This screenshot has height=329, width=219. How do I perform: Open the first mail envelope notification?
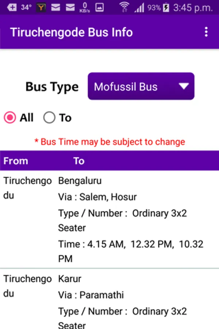pyautogui.click(x=55, y=8)
